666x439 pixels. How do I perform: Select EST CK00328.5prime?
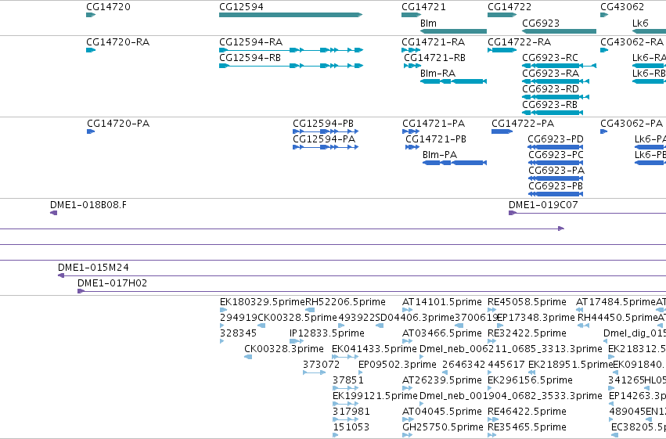[261, 326]
